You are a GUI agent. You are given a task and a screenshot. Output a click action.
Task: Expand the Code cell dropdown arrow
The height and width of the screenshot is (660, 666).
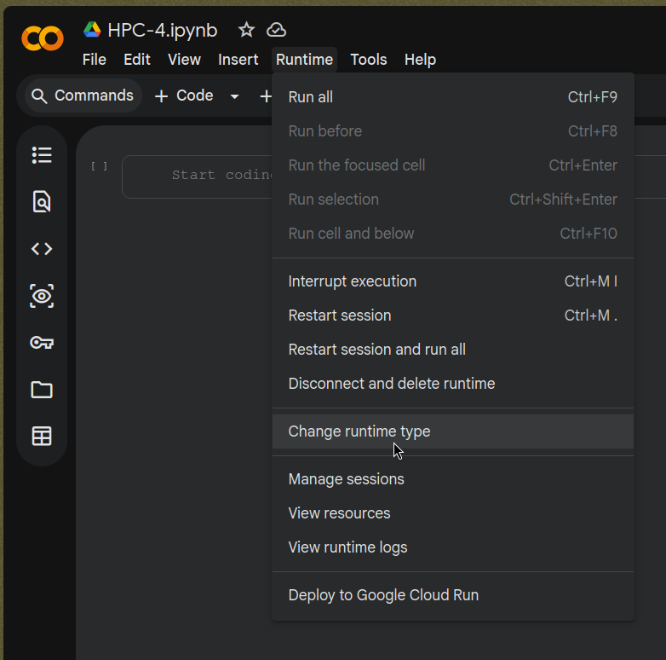coord(234,96)
